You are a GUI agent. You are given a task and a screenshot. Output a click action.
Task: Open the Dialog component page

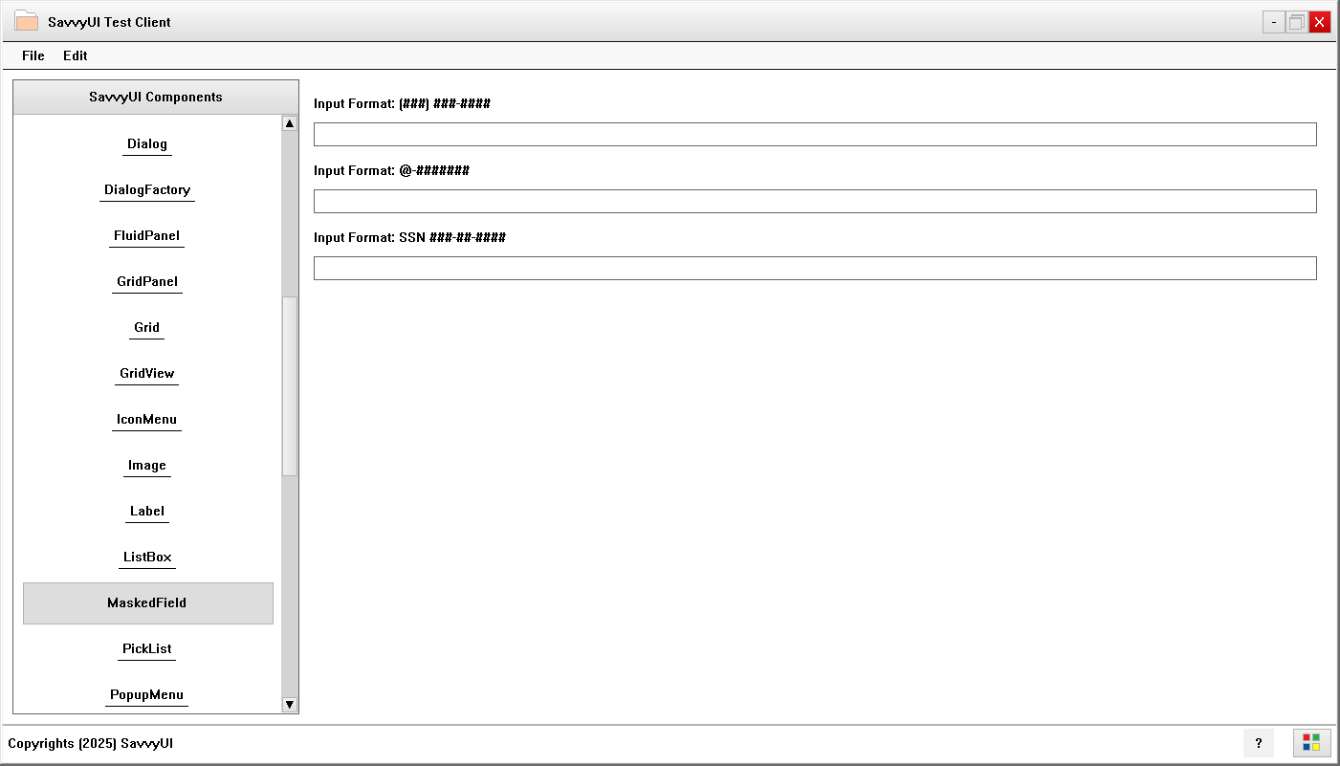pyautogui.click(x=146, y=143)
